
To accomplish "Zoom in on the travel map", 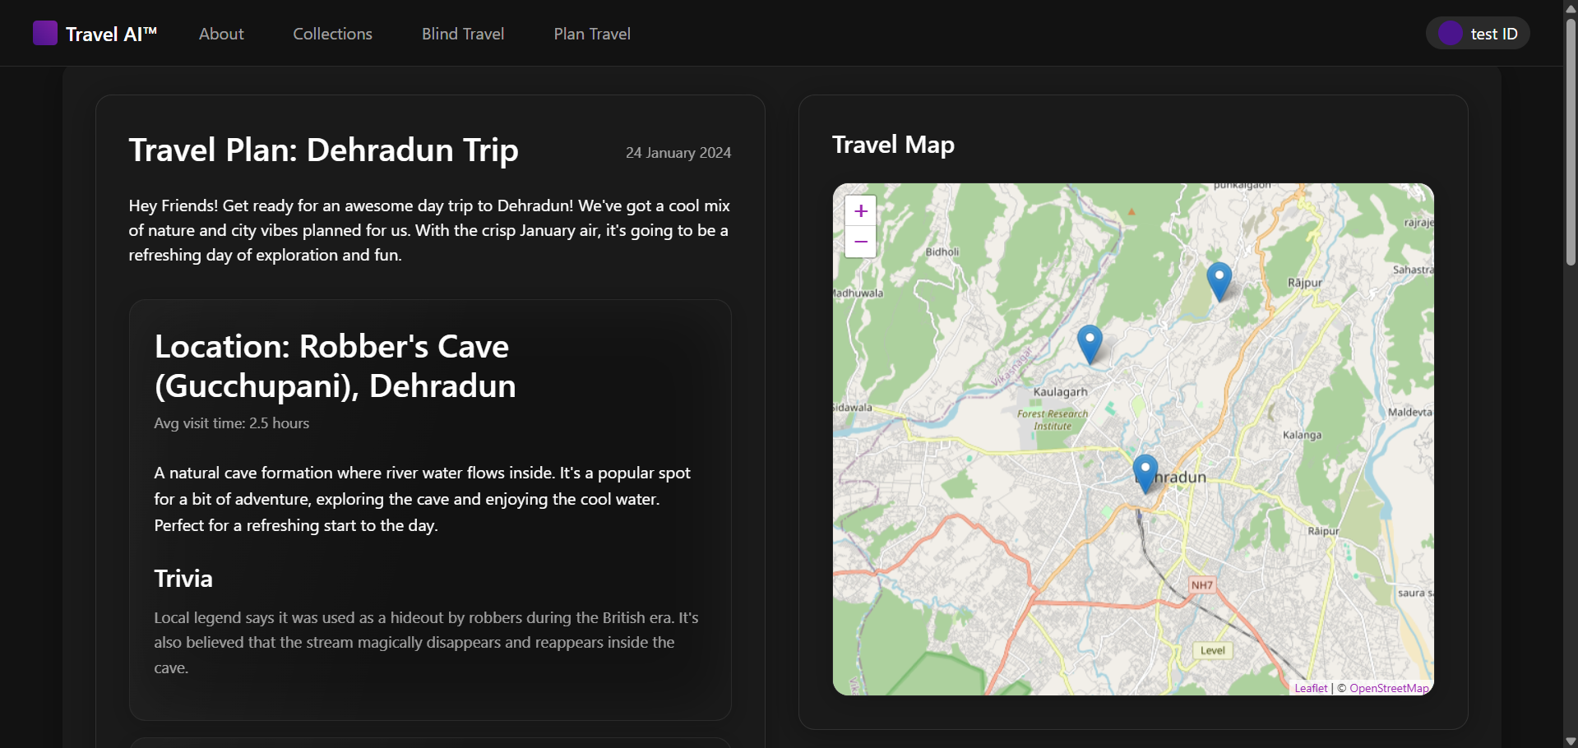I will (860, 211).
